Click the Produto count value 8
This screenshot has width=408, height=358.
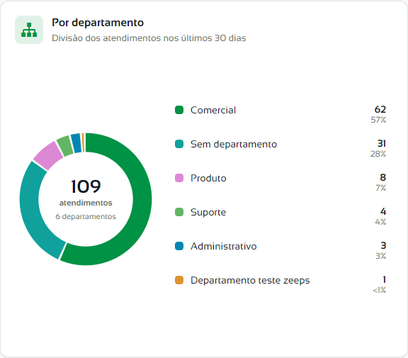click(382, 177)
